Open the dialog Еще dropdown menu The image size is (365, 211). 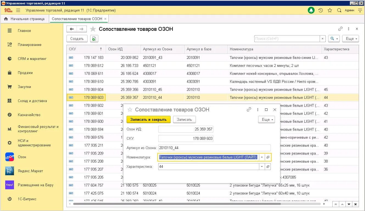266,119
